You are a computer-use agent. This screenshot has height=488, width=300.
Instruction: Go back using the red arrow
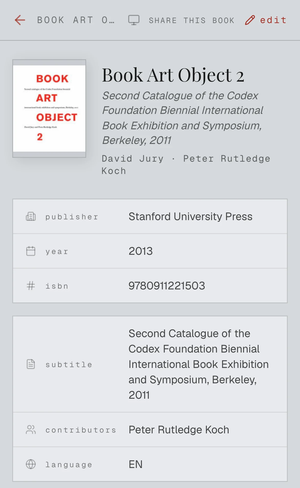[x=20, y=20]
